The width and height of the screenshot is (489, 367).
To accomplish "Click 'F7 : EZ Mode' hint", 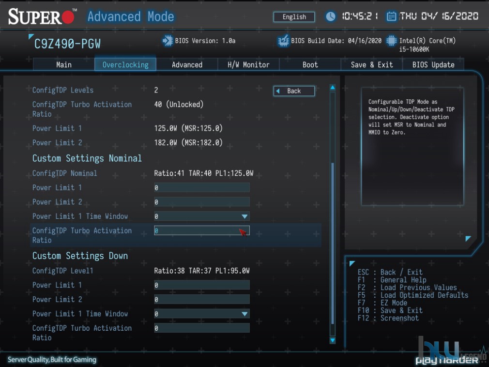I will point(382,303).
